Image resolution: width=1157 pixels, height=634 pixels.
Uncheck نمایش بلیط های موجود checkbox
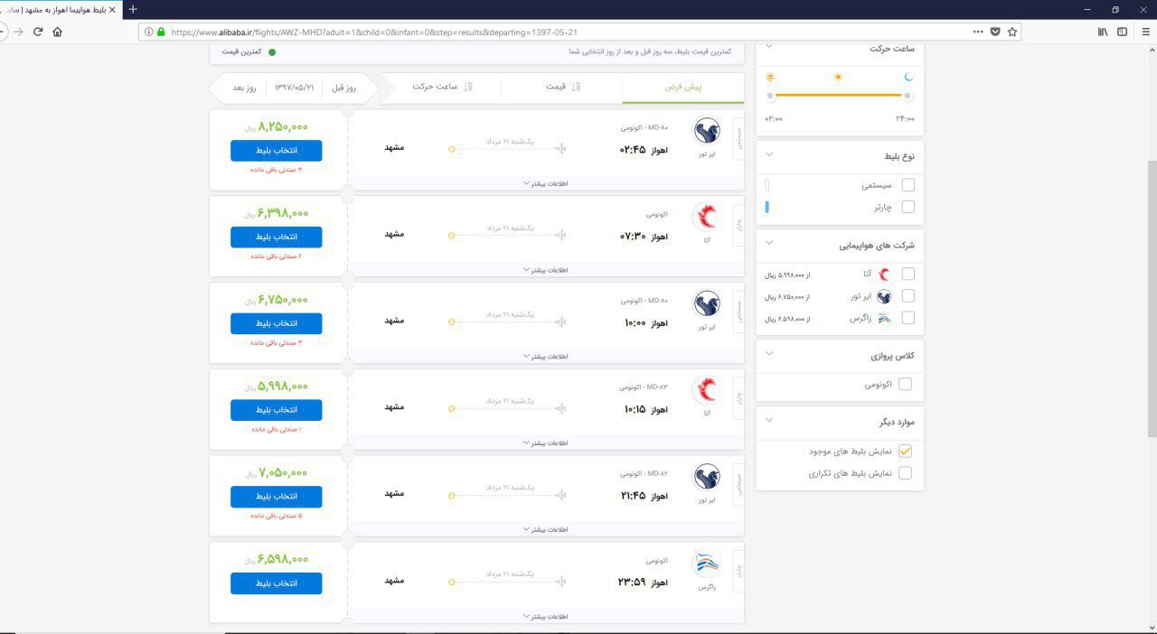905,451
